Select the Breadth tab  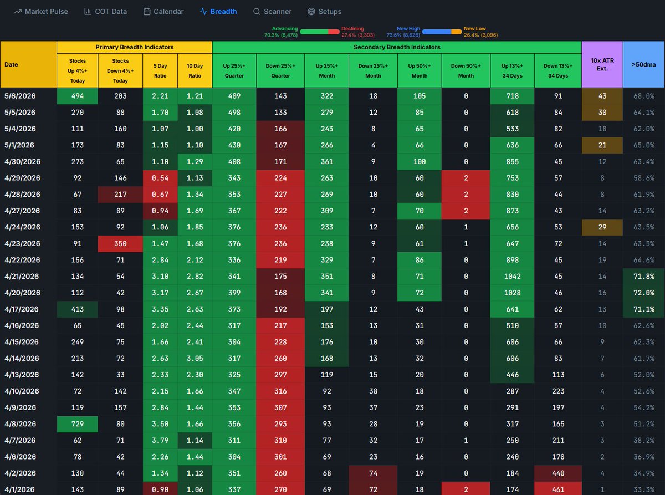(x=218, y=11)
